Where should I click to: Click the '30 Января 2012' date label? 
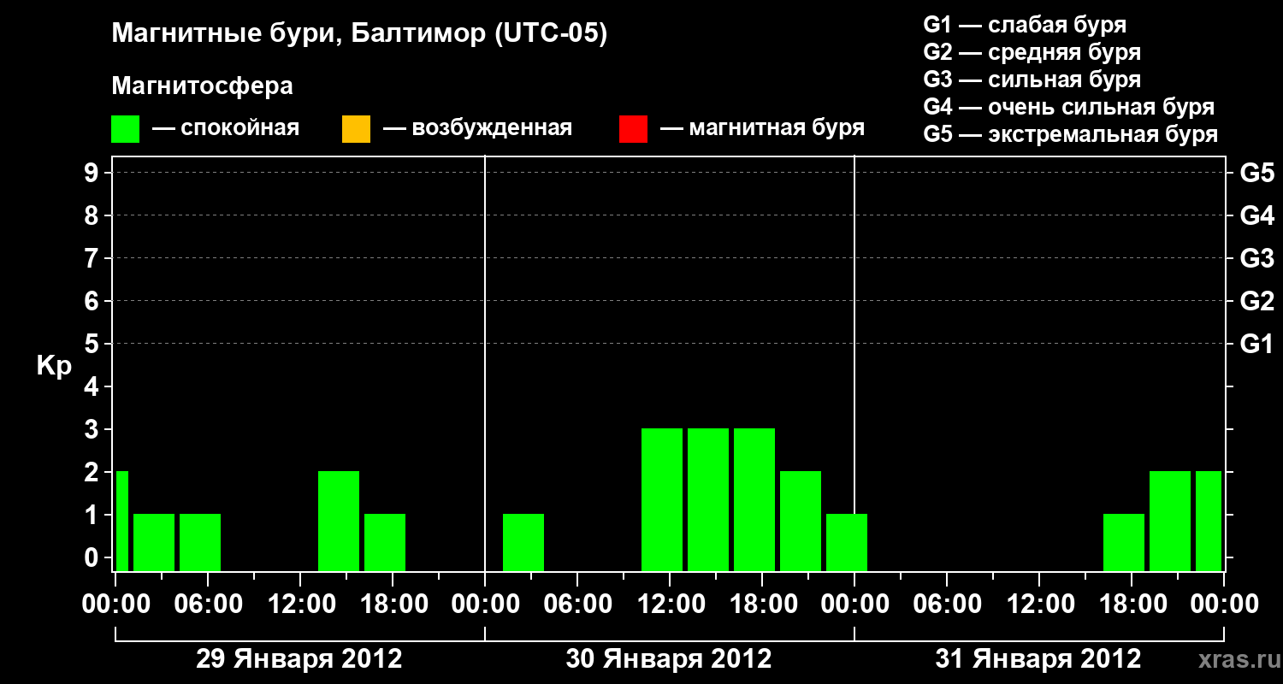(669, 659)
